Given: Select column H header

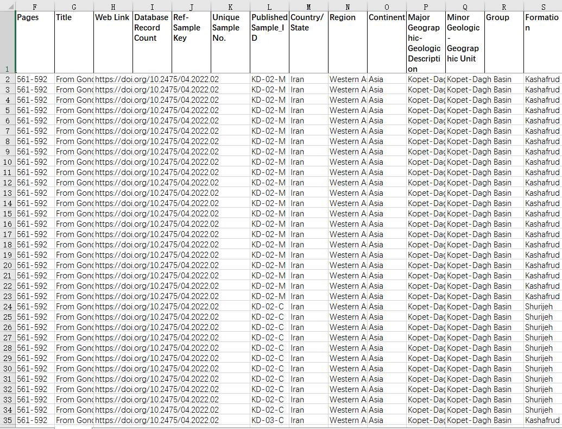Looking at the screenshot, I should tap(113, 7).
